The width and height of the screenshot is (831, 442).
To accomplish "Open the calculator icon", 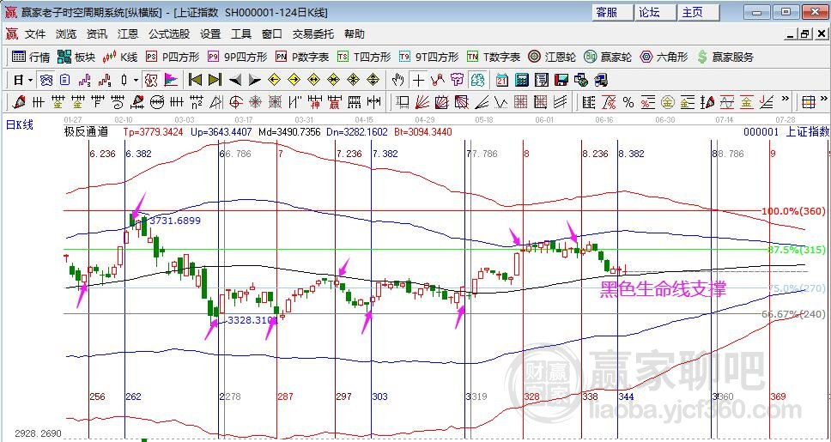I will [x=522, y=81].
